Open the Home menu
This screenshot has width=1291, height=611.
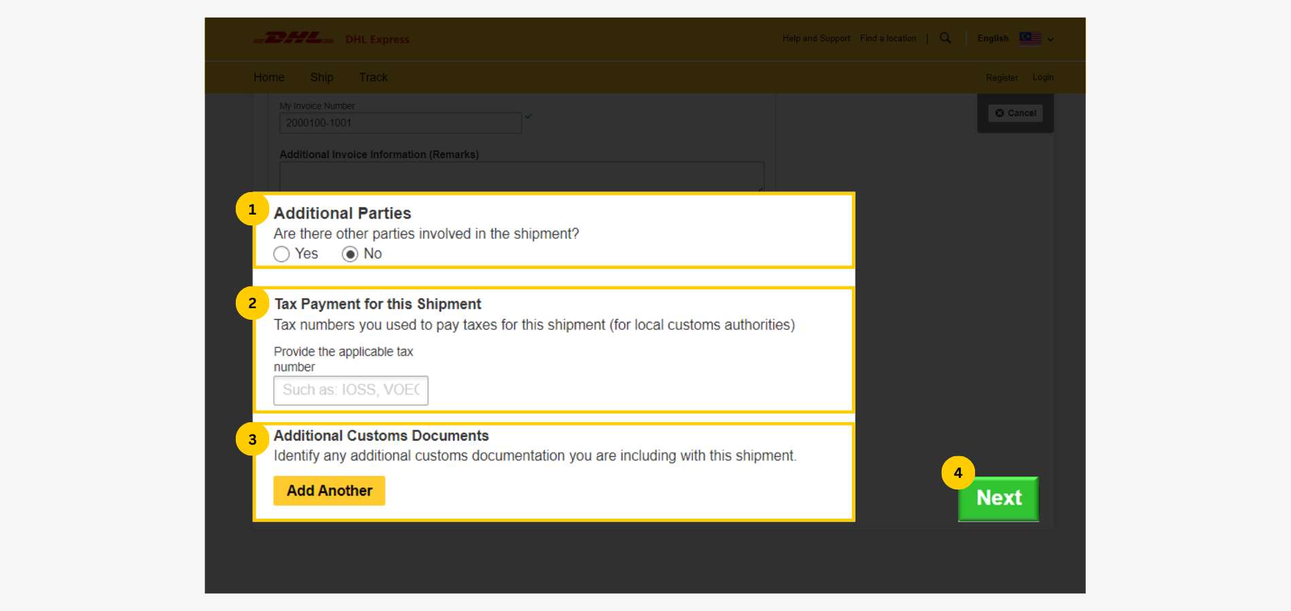click(x=269, y=77)
